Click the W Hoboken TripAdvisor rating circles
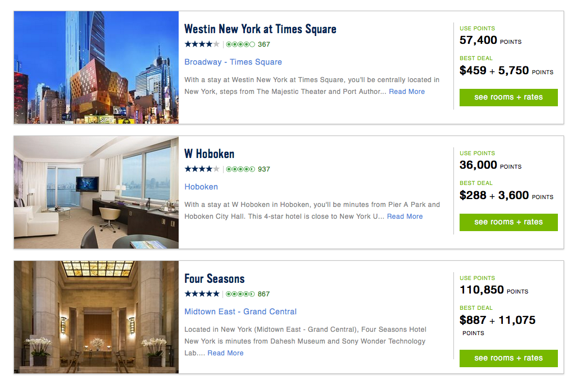The width and height of the screenshot is (577, 379). [x=240, y=169]
